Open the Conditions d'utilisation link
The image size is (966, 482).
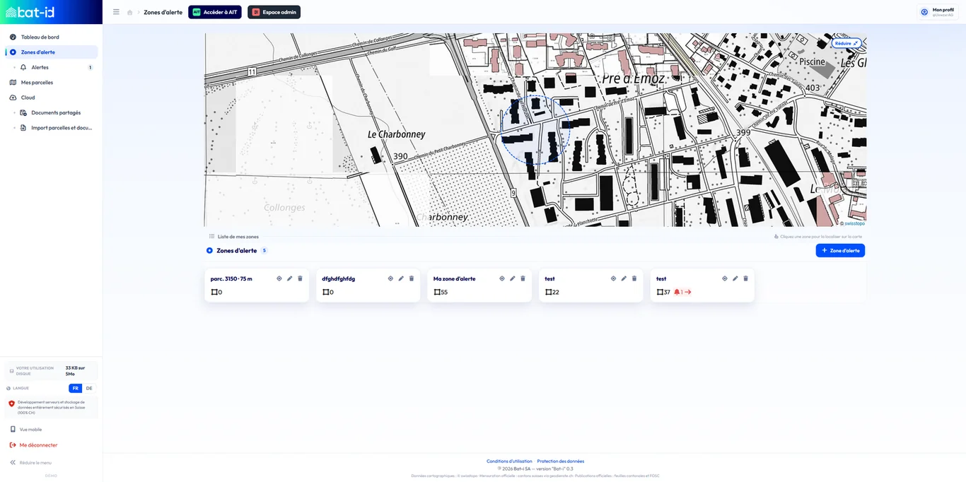[509, 461]
